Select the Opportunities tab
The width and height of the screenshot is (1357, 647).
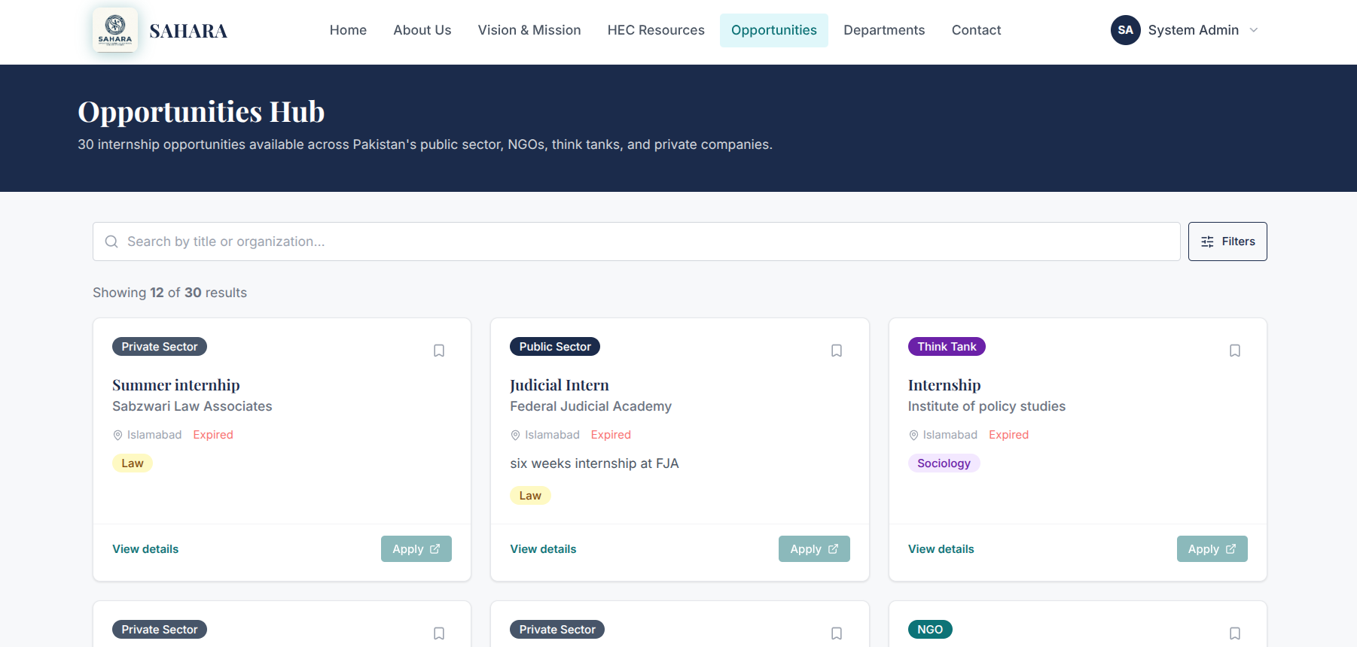click(774, 30)
